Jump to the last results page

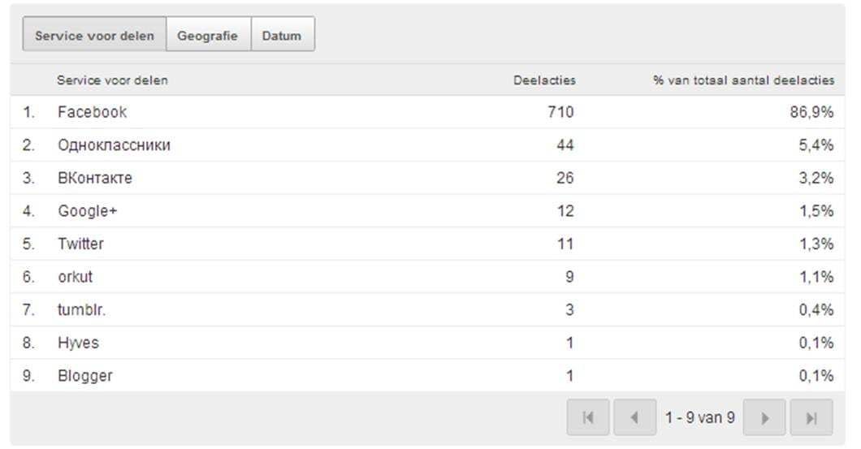pyautogui.click(x=811, y=418)
